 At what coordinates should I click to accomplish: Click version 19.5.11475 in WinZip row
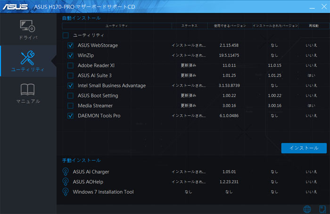pyautogui.click(x=229, y=56)
